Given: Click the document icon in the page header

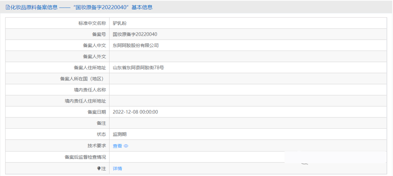Looking at the screenshot, I should [8, 7].
